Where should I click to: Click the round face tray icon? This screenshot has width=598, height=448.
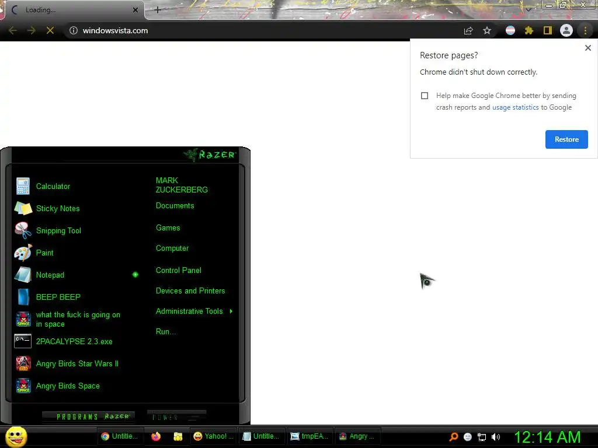468,437
